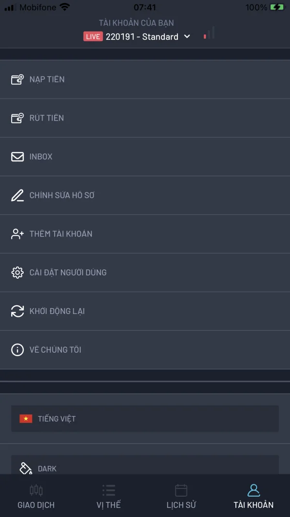
Task: Open the CÀI ĐẶT NGƯỜI DÙNG menu row
Action: point(145,272)
